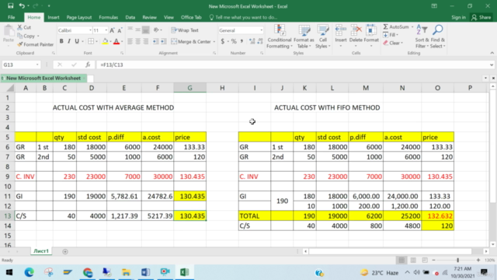Viewport: 497px width, 280px height.
Task: Expand Merge & Center dropdown arrow
Action: [214, 41]
